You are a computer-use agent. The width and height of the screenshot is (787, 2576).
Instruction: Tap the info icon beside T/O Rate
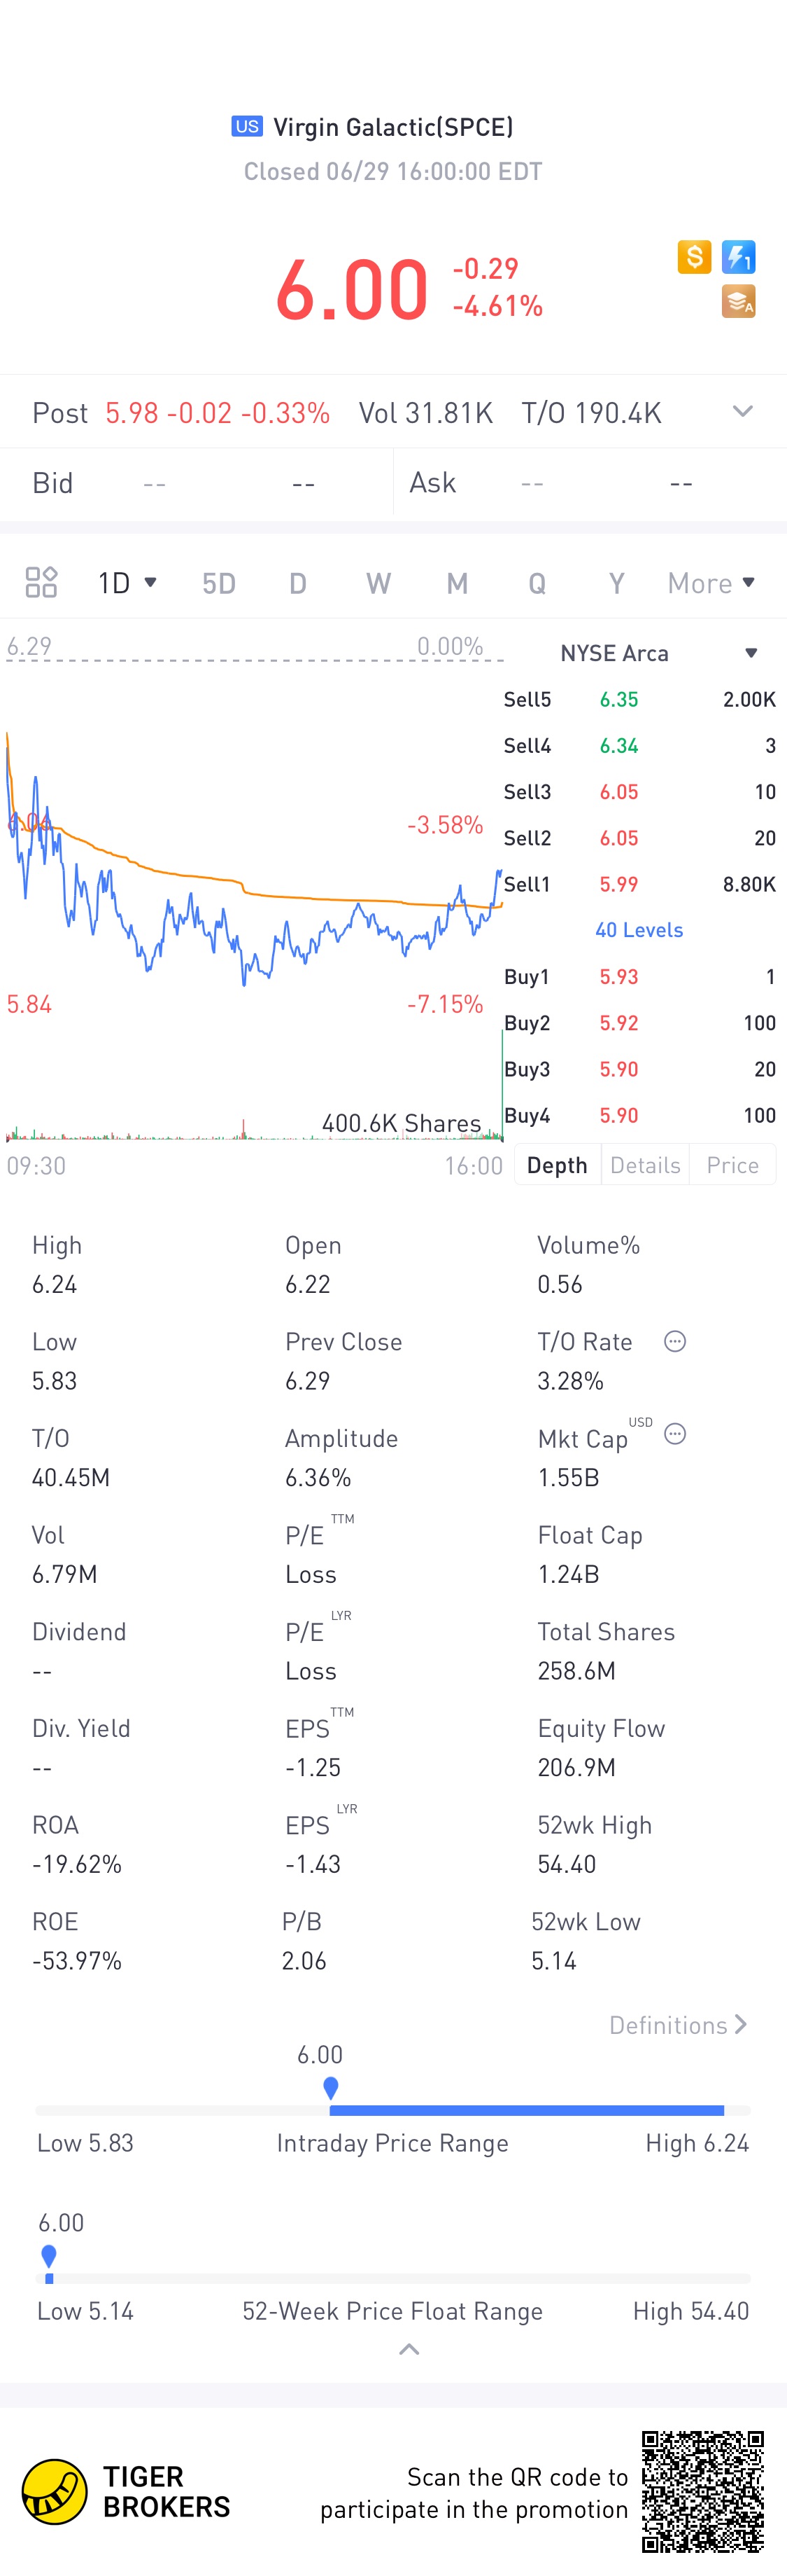click(x=675, y=1341)
